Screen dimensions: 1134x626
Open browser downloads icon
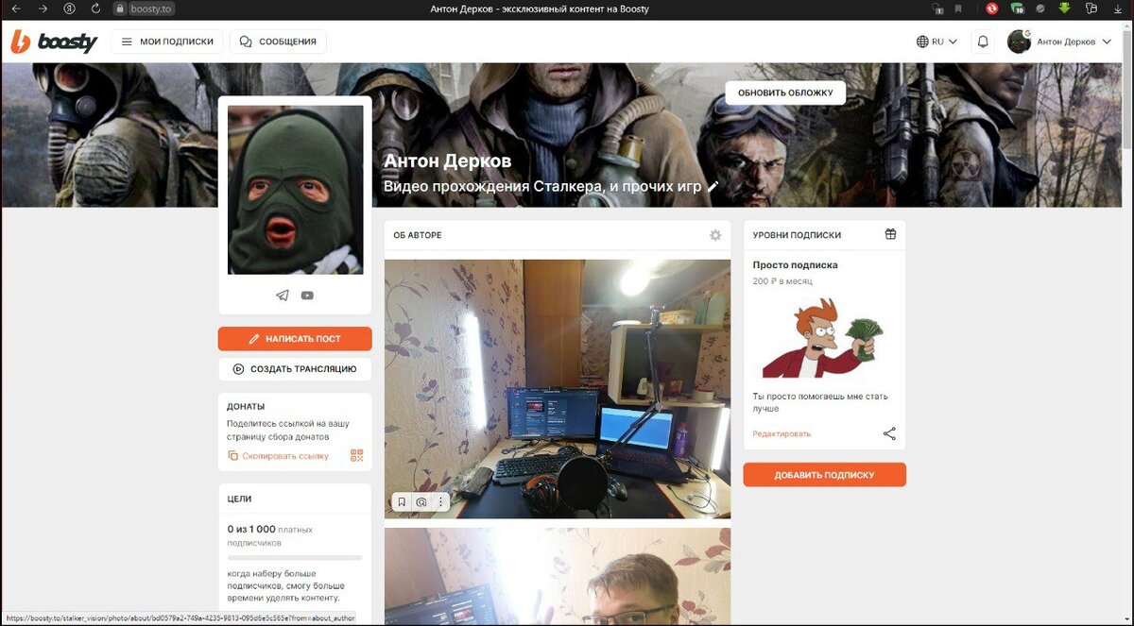(1116, 8)
